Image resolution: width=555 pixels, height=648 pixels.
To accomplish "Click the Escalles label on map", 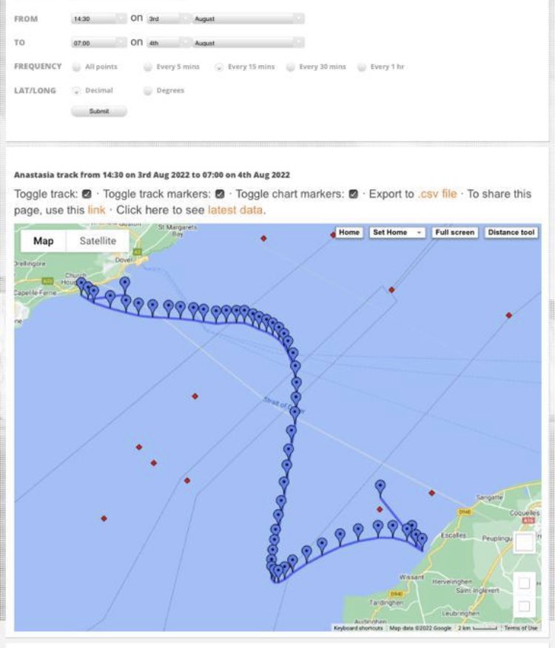I will point(454,535).
